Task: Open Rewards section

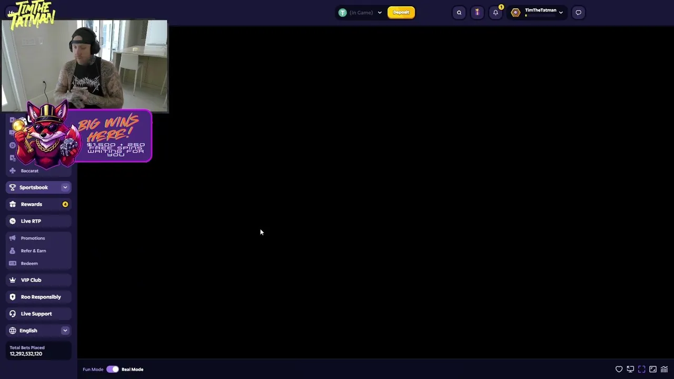Action: click(39, 204)
